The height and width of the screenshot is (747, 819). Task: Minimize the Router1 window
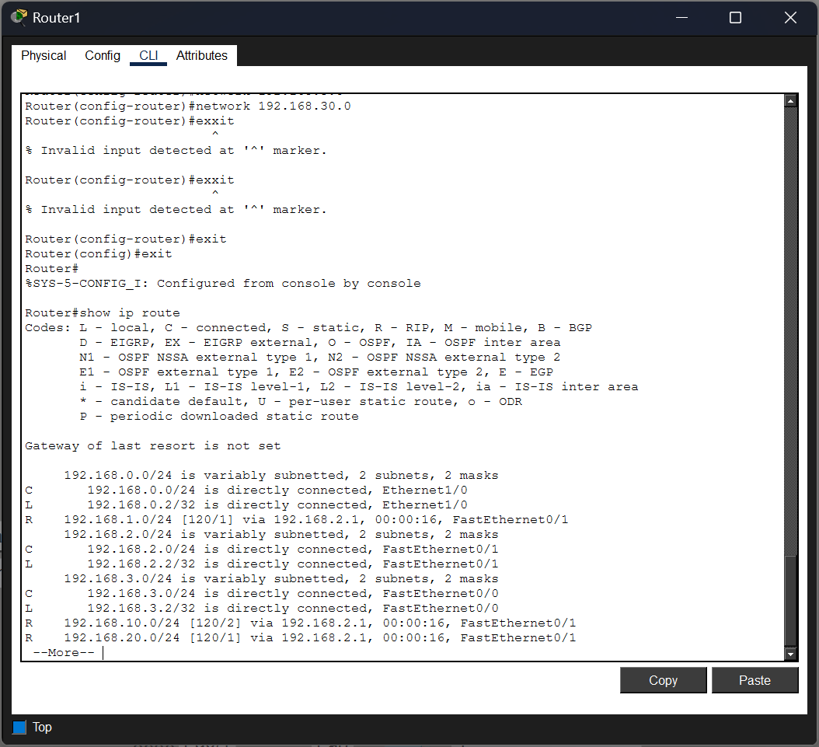[x=681, y=18]
